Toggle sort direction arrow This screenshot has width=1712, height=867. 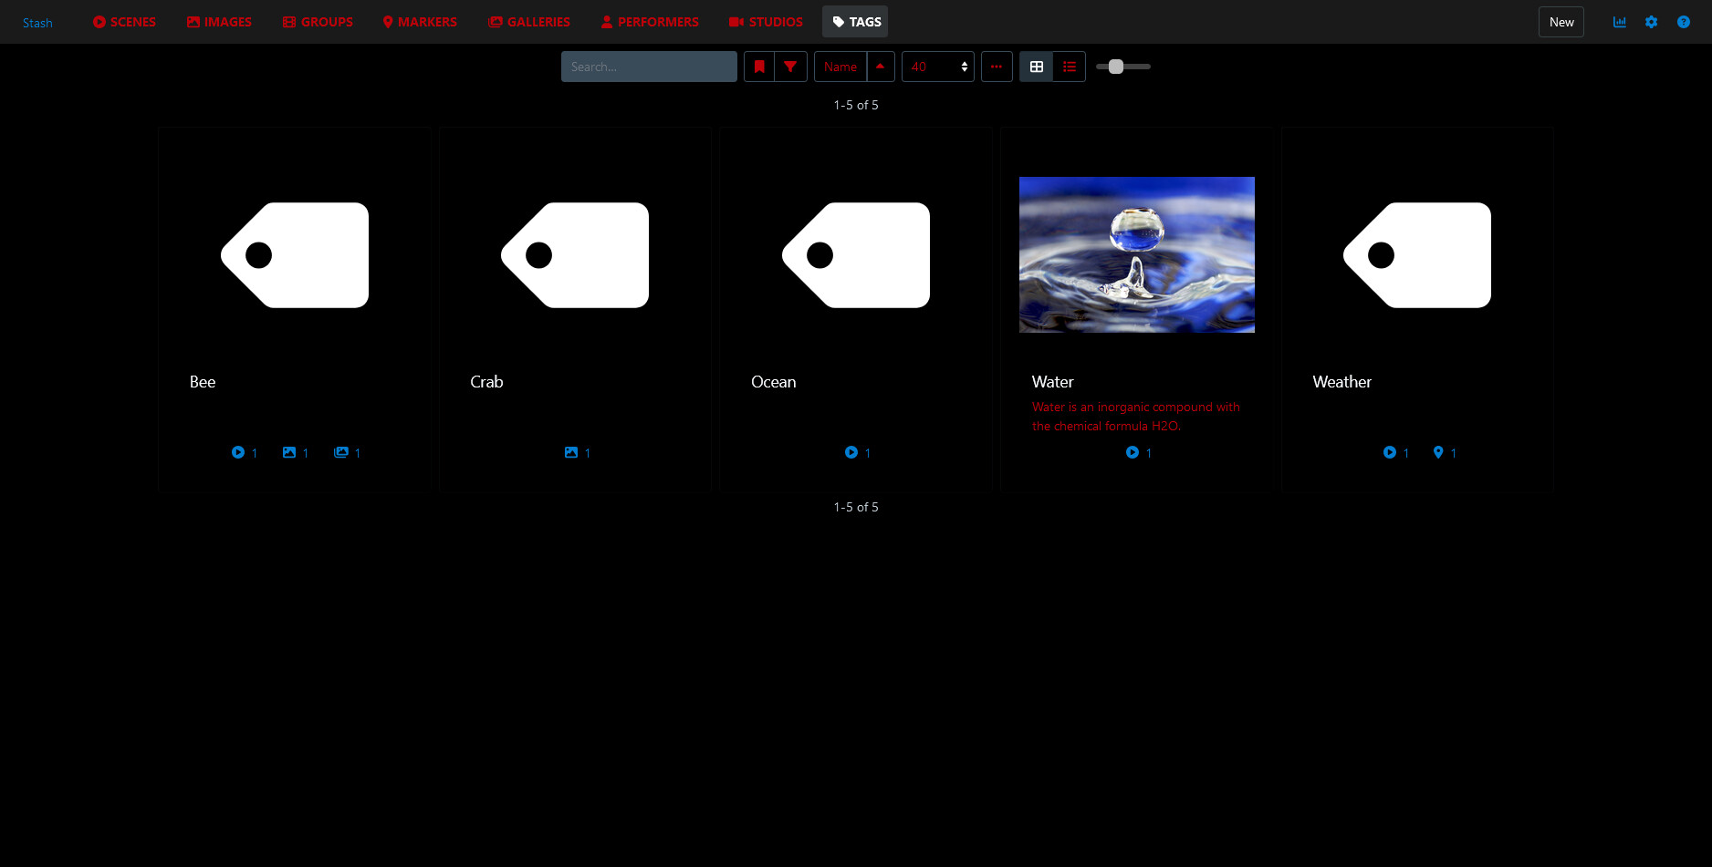[881, 67]
